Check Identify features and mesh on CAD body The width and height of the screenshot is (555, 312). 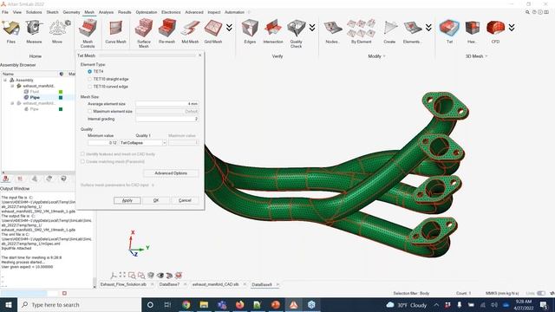pos(83,154)
